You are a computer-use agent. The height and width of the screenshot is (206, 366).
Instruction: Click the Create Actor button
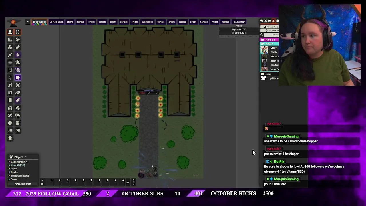pos(270,27)
